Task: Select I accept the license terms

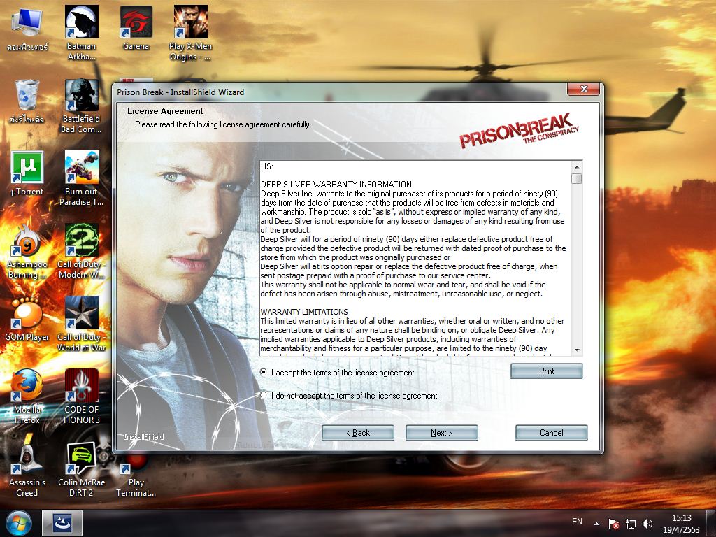Action: pyautogui.click(x=264, y=372)
